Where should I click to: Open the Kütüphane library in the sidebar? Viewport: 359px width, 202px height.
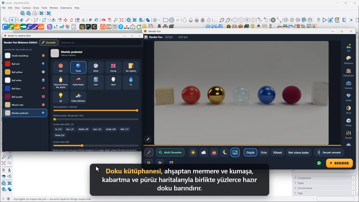point(349,72)
